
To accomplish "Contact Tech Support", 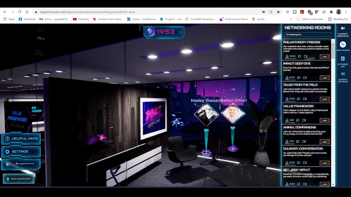I will (x=19, y=179).
